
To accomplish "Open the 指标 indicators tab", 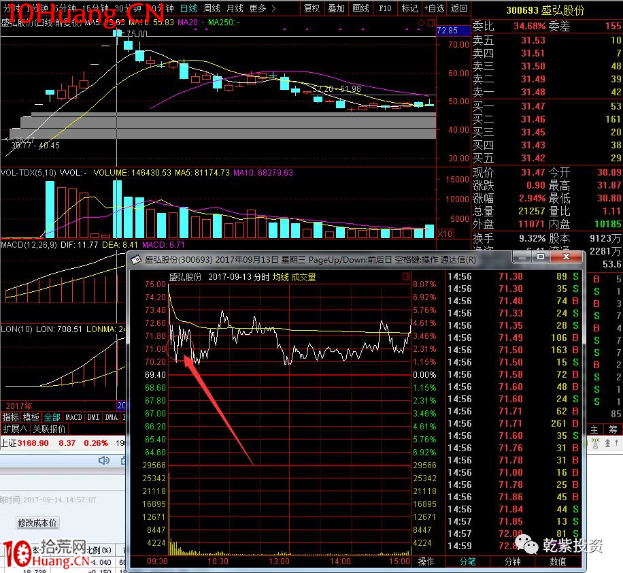I will [11, 417].
